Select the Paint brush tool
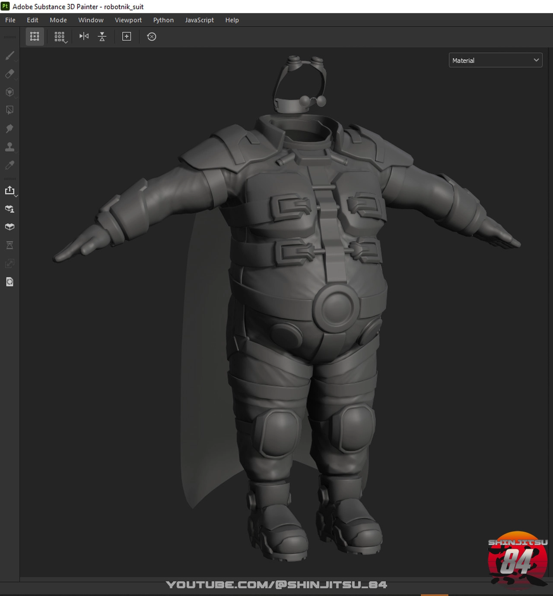553x596 pixels. point(10,56)
